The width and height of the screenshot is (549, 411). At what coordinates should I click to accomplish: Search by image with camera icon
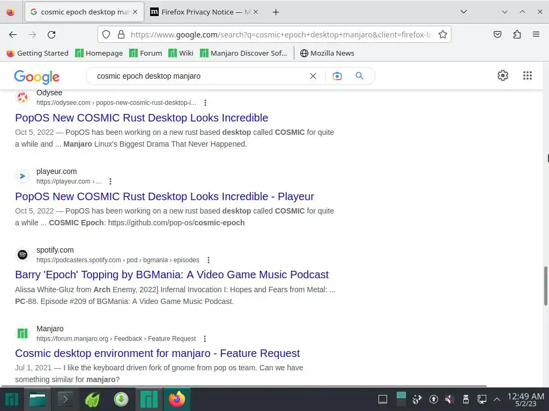tap(337, 76)
